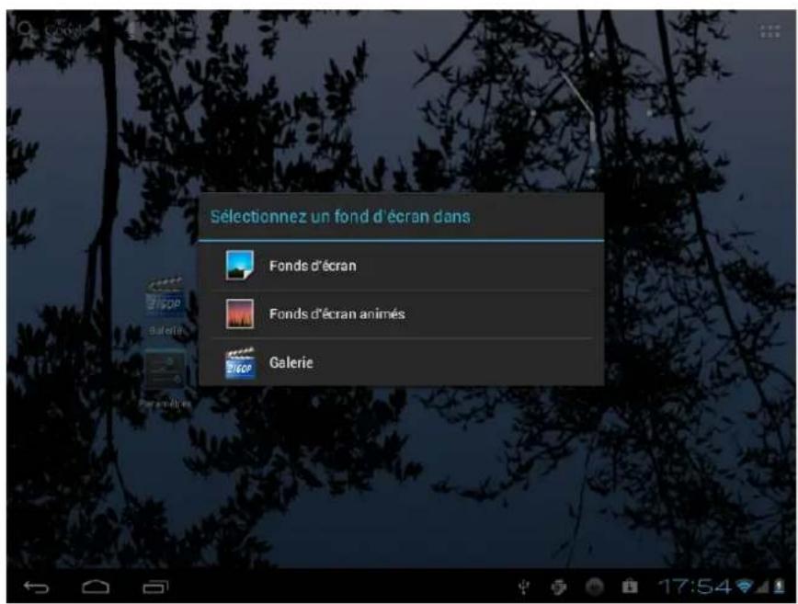
Task: Tap the Android home button
Action: pos(96,587)
